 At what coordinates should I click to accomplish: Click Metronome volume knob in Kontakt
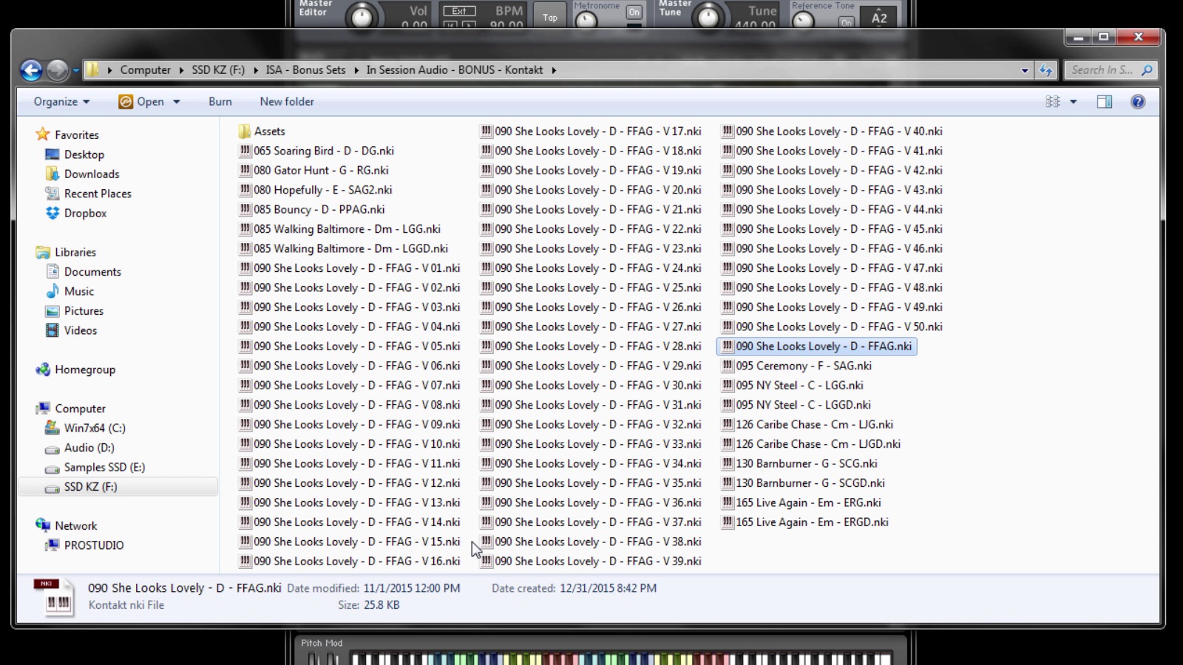(586, 20)
